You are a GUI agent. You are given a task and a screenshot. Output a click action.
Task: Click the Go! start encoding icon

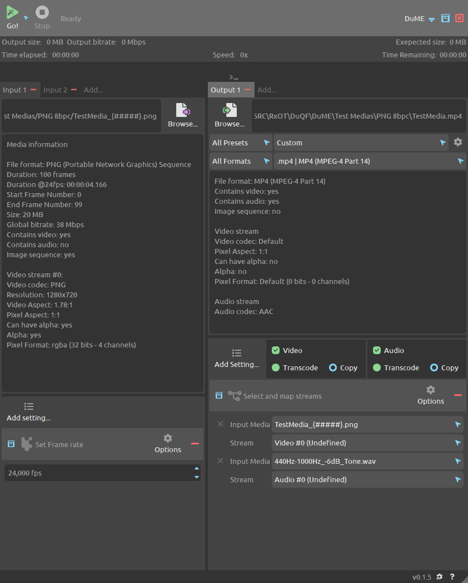click(x=12, y=13)
